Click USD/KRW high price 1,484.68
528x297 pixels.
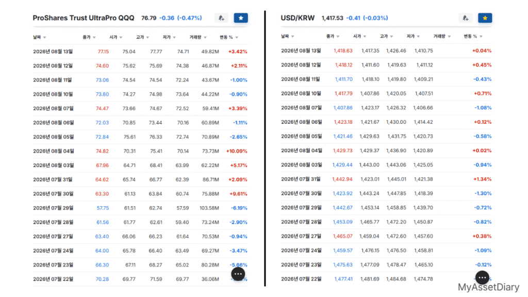397,279
